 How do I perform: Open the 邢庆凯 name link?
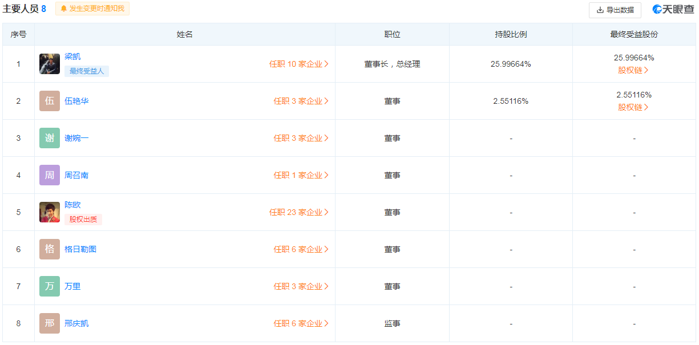(76, 323)
